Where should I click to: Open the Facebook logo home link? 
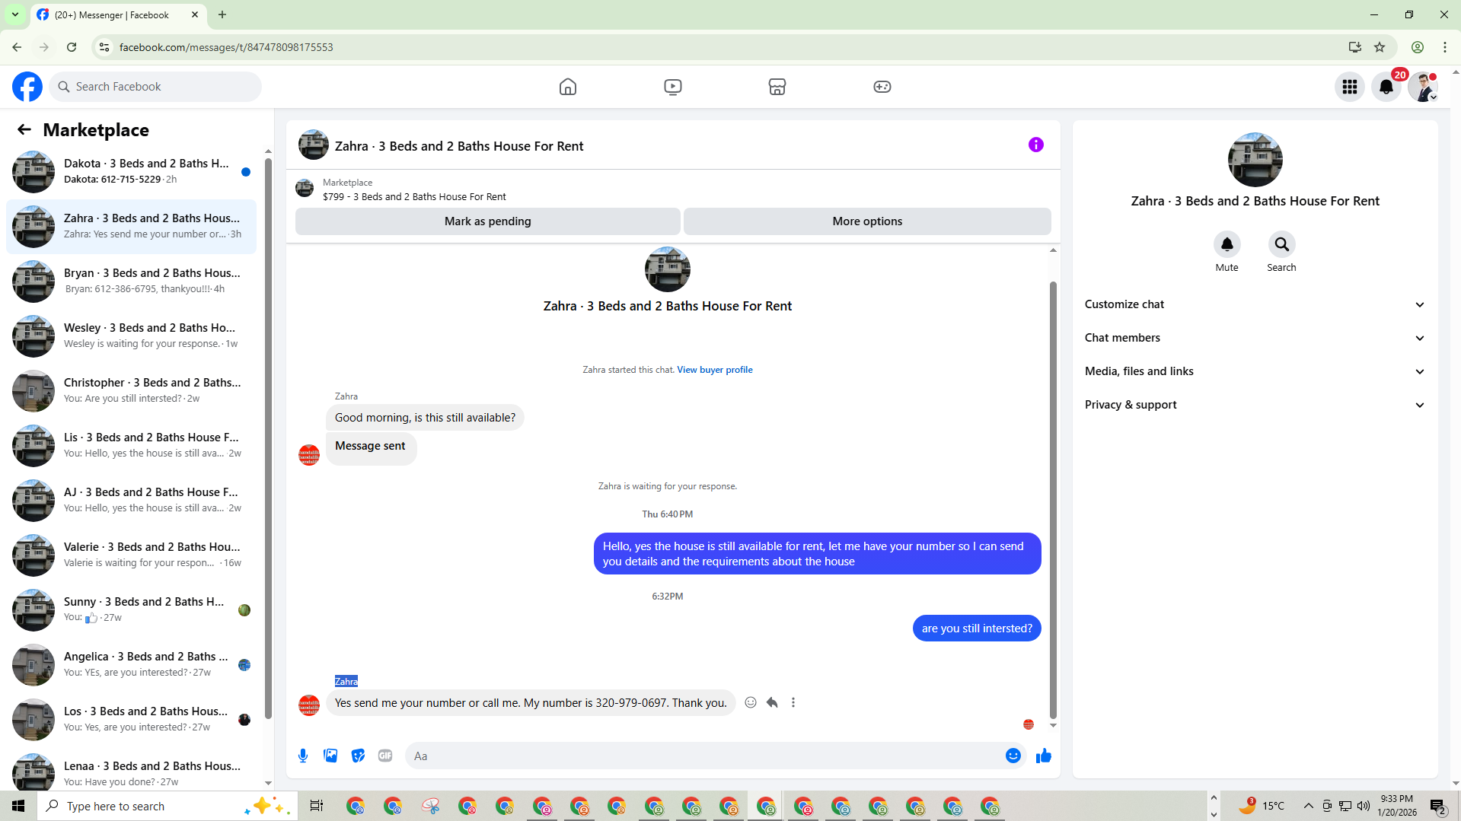coord(27,87)
